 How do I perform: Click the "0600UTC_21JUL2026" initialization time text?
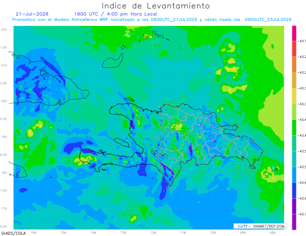174,20
